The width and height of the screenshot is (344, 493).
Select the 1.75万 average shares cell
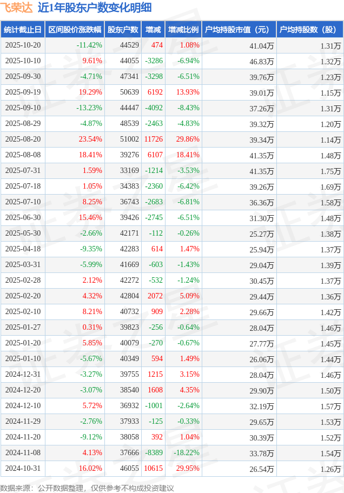[330, 171]
